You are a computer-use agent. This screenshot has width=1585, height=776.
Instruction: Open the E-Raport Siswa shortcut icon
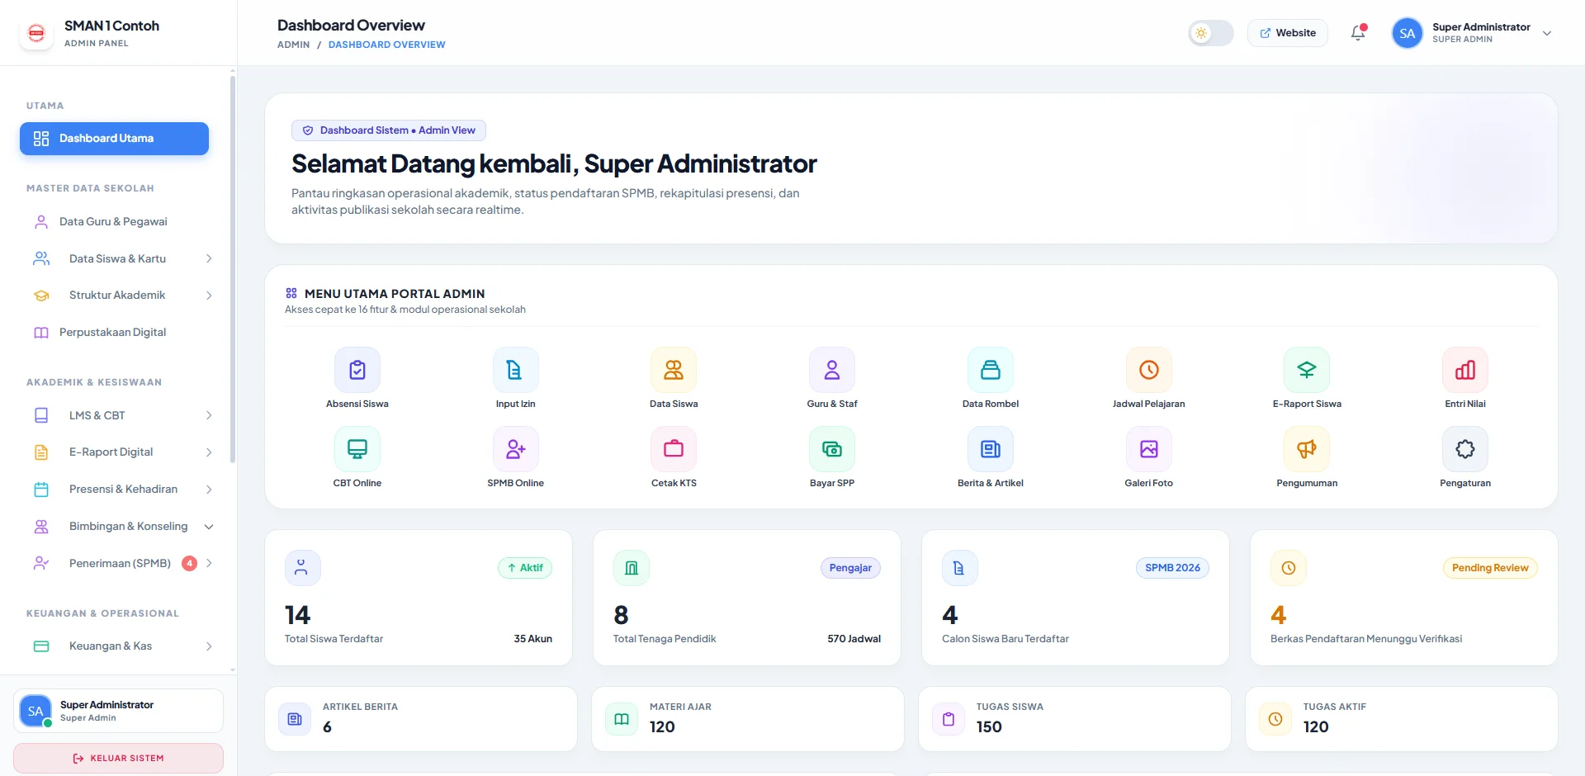click(x=1307, y=370)
